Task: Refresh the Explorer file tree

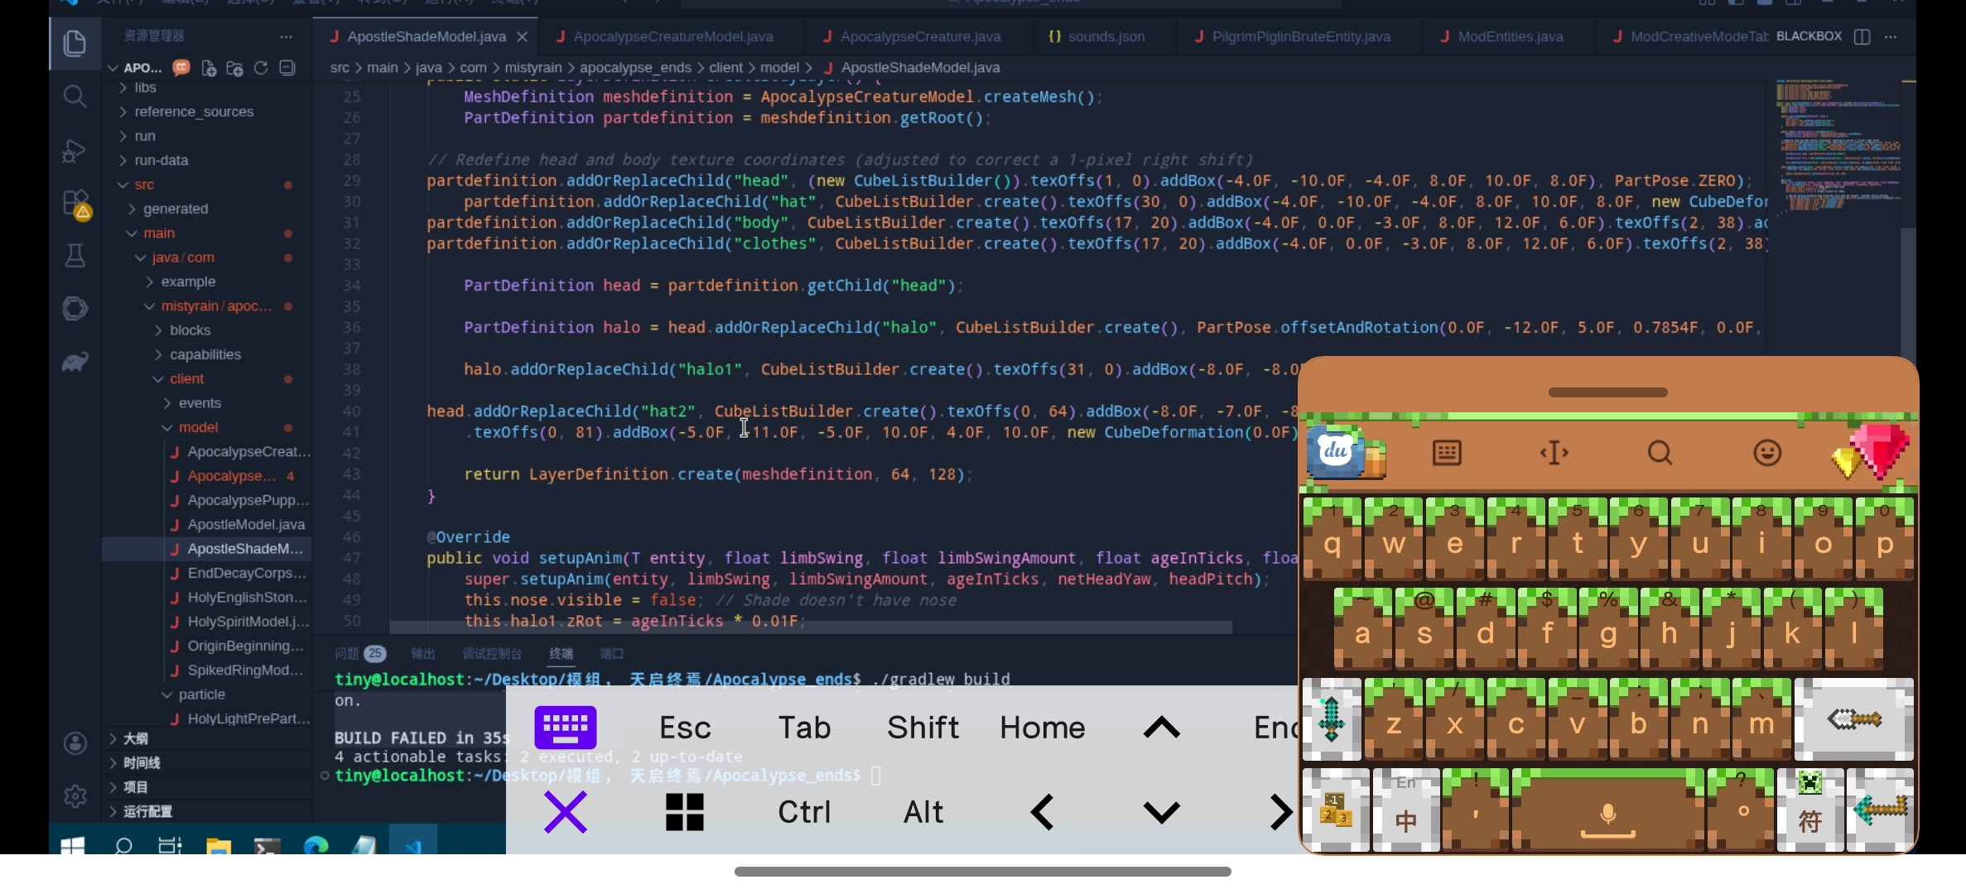Action: (x=261, y=68)
